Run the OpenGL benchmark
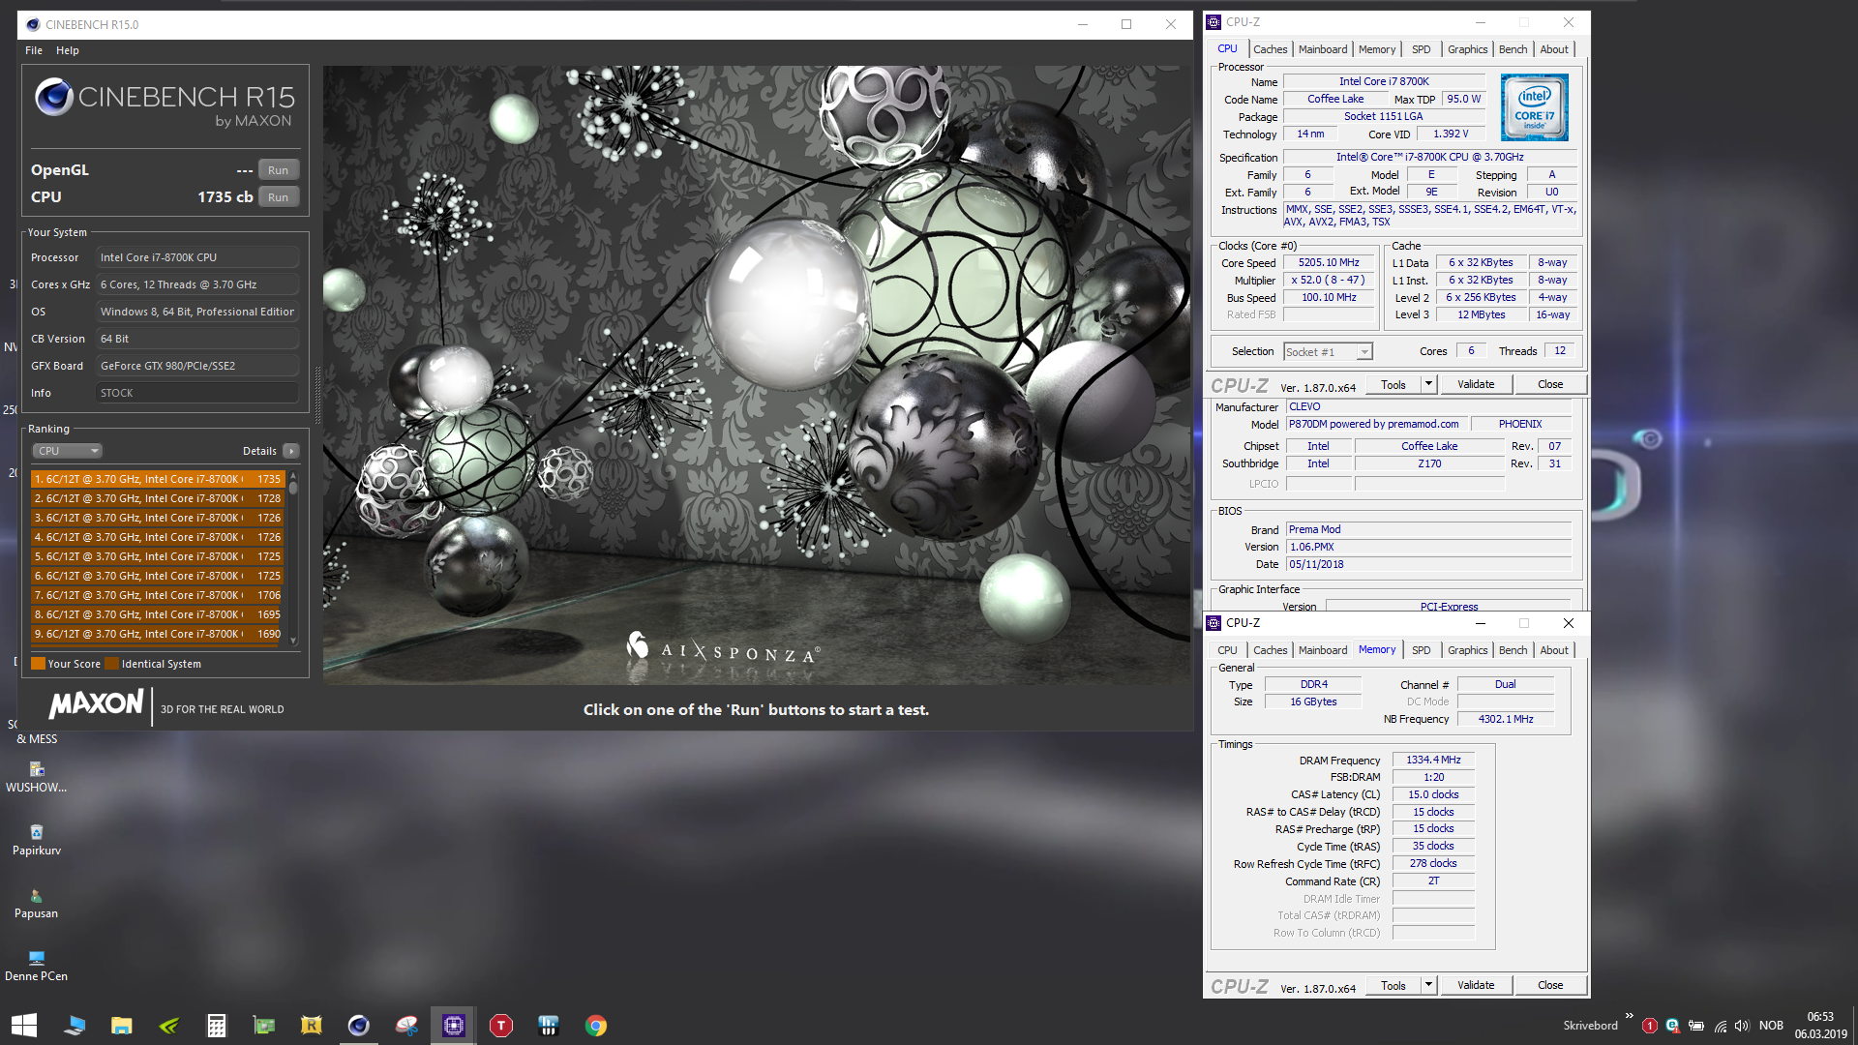 point(278,170)
